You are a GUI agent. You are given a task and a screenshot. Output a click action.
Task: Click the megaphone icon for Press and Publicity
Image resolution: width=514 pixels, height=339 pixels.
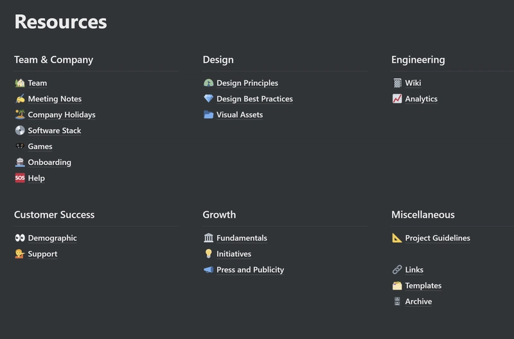pos(208,270)
